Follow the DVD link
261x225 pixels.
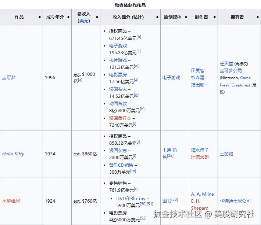pyautogui.click(x=121, y=199)
